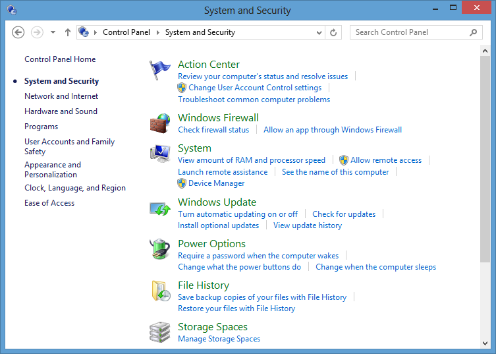Click Save backup copies with File History
The width and height of the screenshot is (496, 354).
(x=262, y=297)
